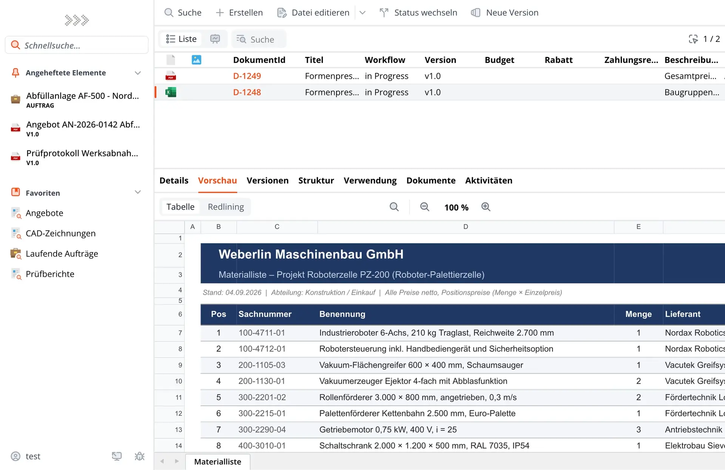Focus the Schnellsuche input field

[77, 45]
